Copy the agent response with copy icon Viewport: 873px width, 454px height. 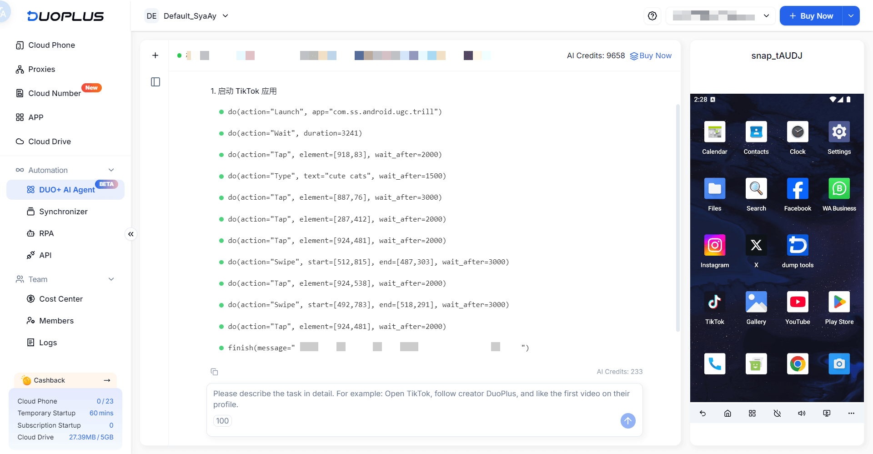[214, 372]
